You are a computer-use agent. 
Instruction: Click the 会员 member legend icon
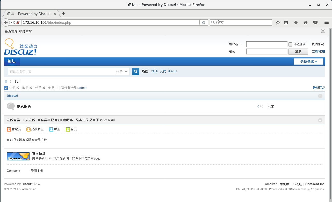68,129
